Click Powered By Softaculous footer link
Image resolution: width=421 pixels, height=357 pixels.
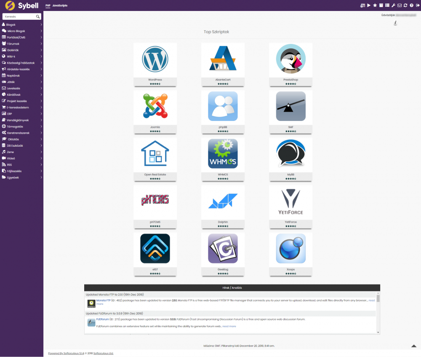[66, 353]
